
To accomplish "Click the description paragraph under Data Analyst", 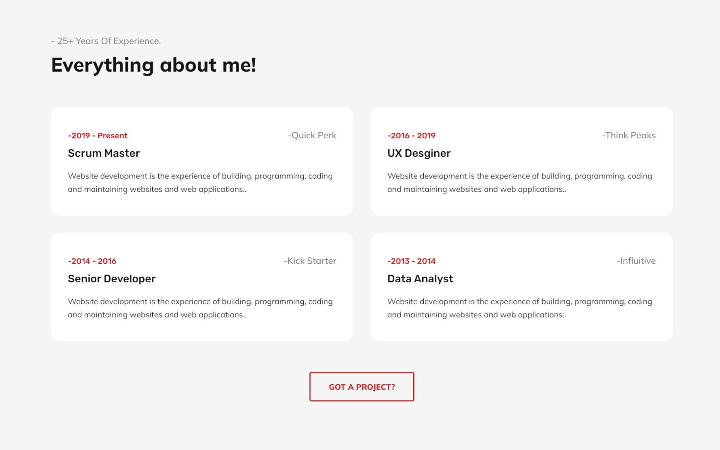I will (x=519, y=308).
